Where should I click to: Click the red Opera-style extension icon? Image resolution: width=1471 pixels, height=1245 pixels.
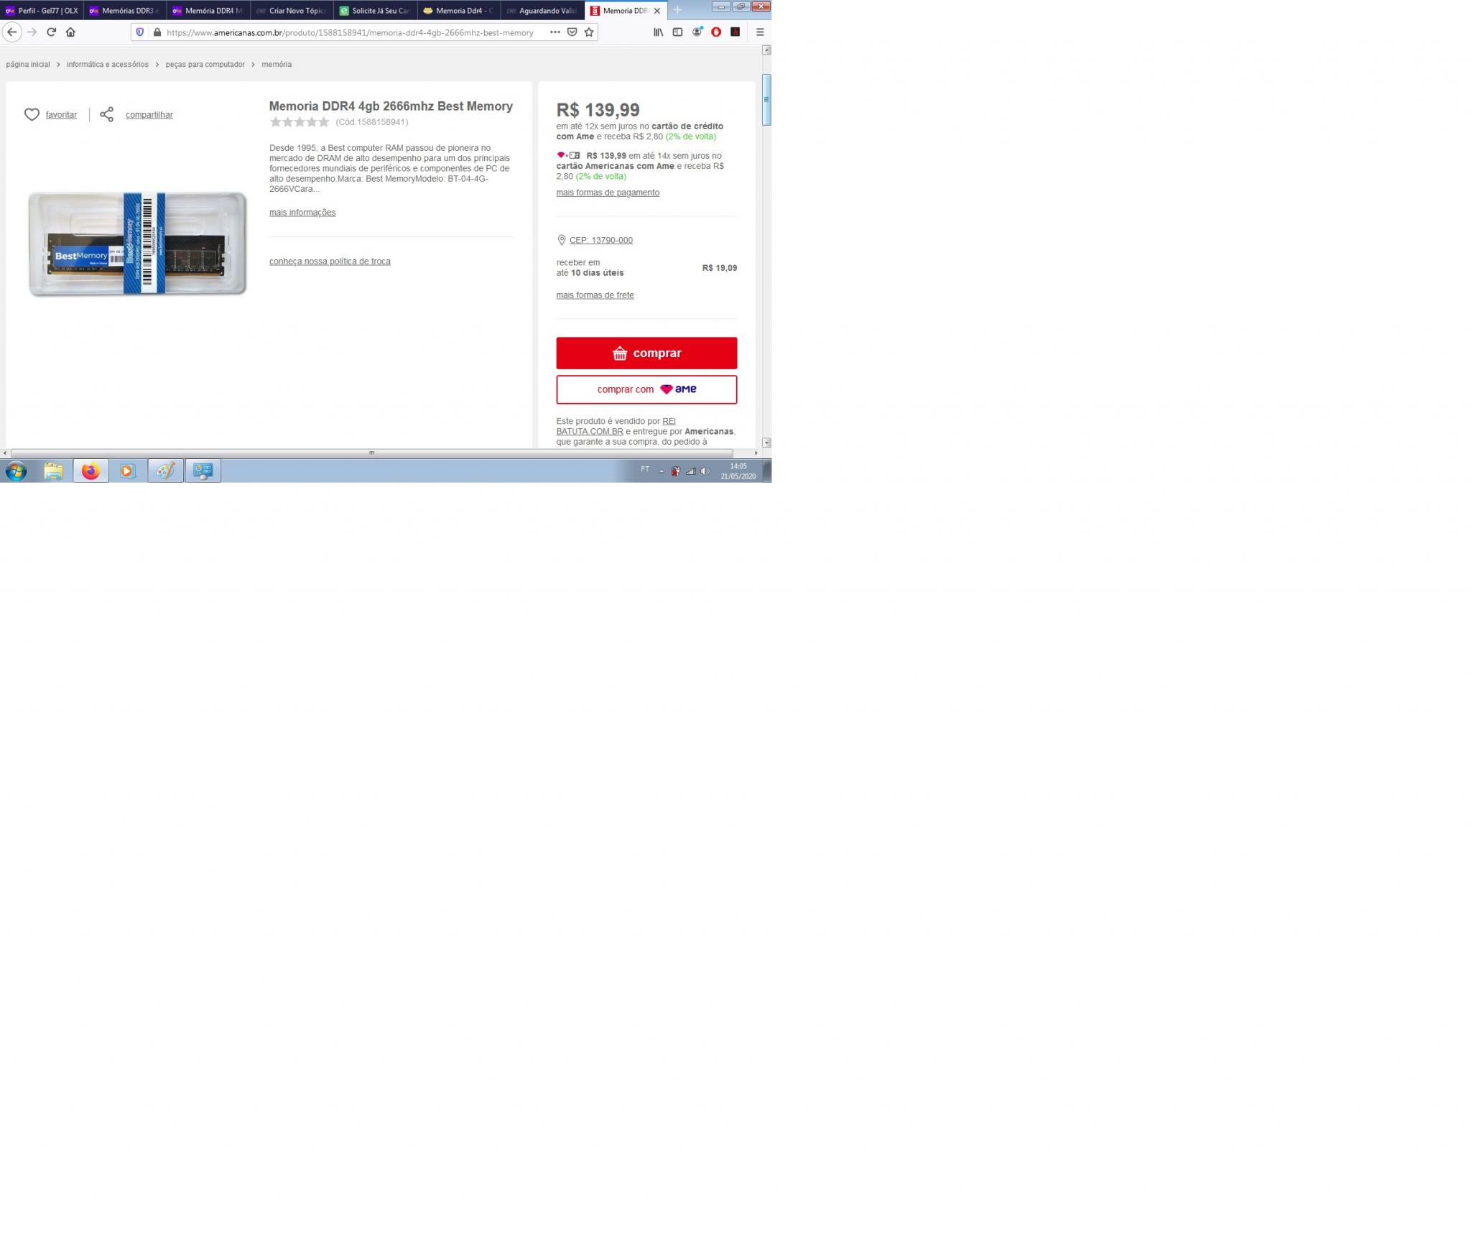(x=716, y=32)
